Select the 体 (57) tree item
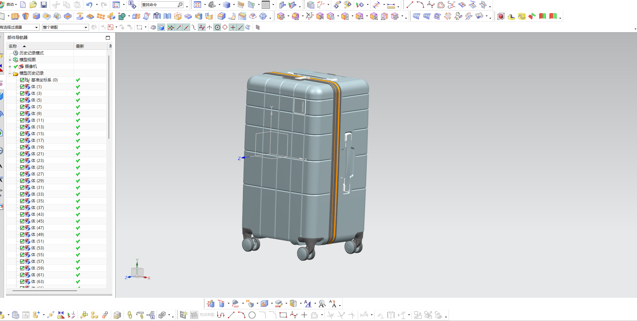The height and width of the screenshot is (321, 637). tap(38, 262)
